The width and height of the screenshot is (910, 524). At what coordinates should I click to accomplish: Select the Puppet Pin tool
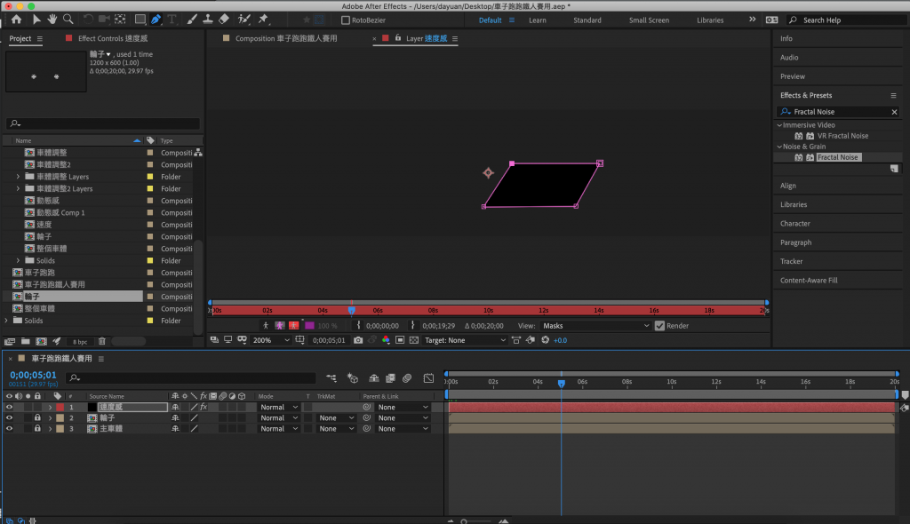point(263,20)
